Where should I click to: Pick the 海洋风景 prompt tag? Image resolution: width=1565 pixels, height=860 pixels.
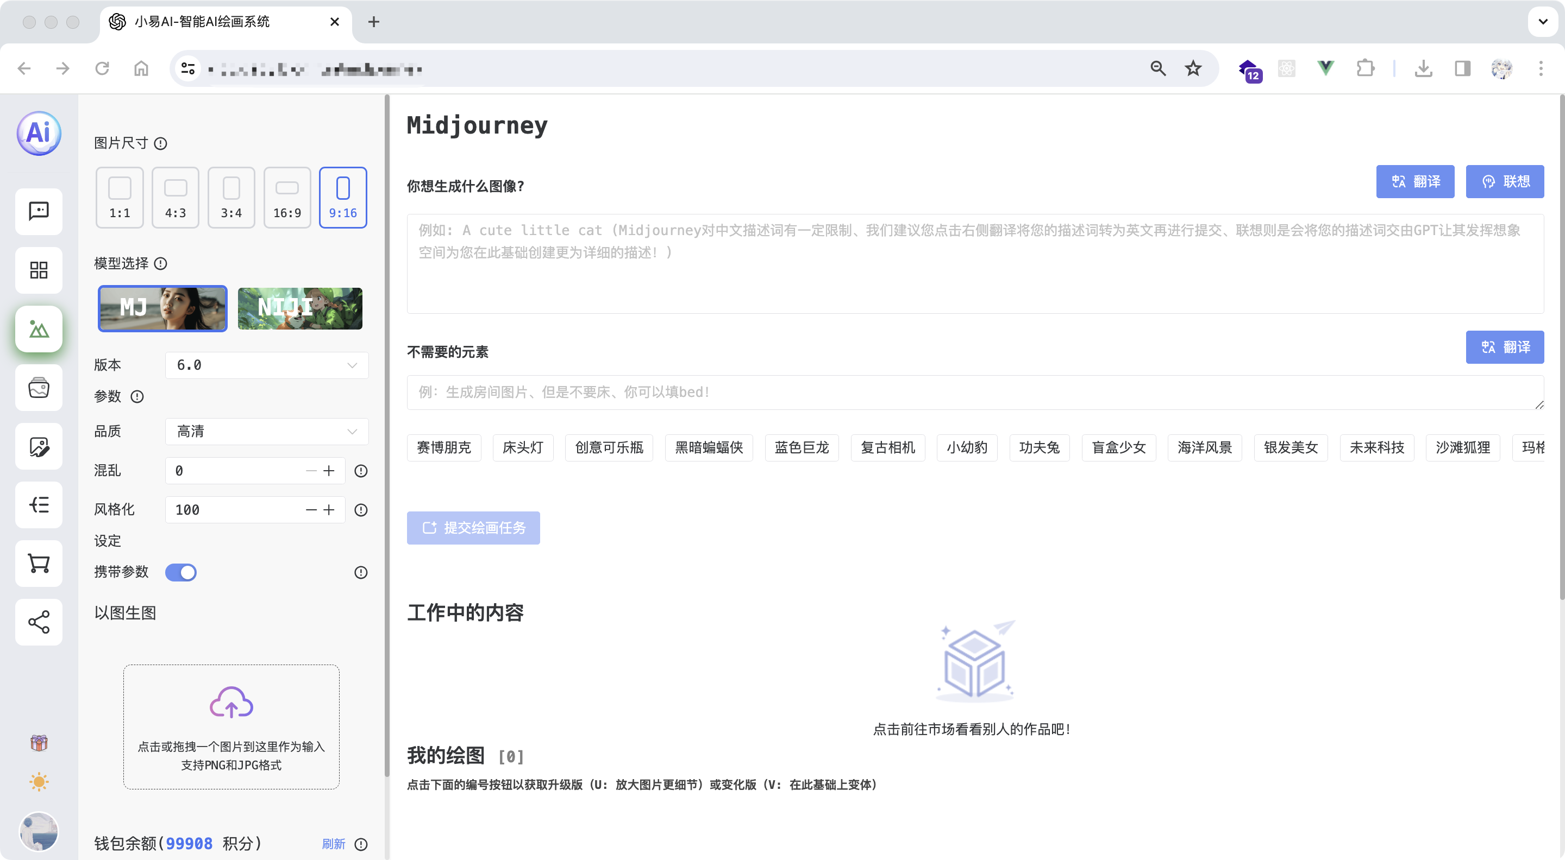1205,448
